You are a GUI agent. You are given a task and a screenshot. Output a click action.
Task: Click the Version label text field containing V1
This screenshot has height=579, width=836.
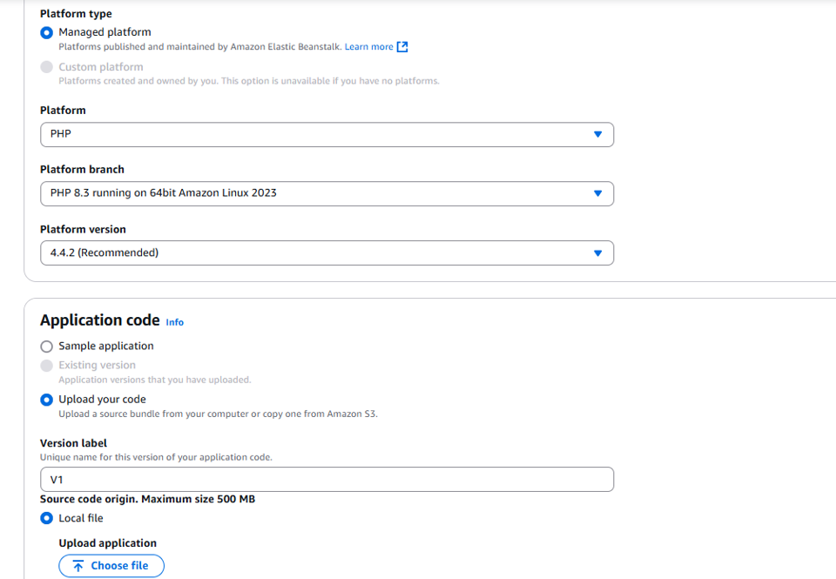click(x=327, y=480)
